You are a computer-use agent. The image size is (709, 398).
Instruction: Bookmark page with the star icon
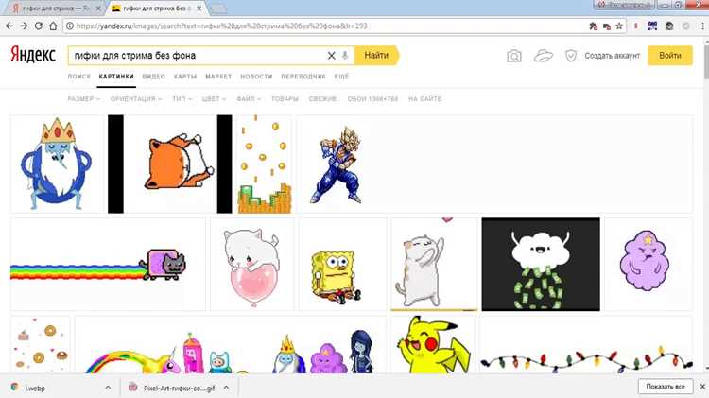619,26
